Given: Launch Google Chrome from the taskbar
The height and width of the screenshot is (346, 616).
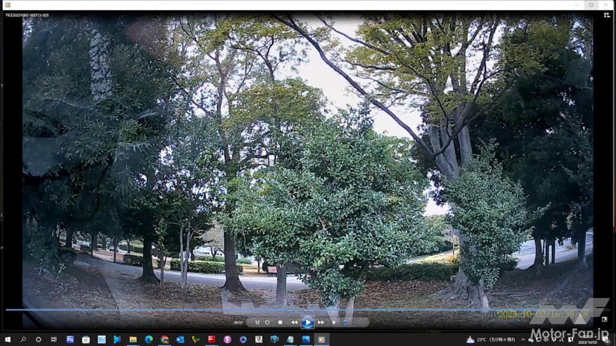Looking at the screenshot, I should coord(164,339).
